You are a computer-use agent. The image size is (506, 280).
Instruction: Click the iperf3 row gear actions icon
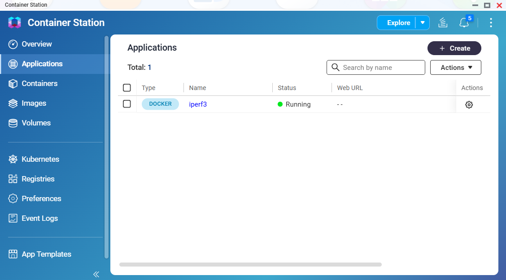point(469,105)
